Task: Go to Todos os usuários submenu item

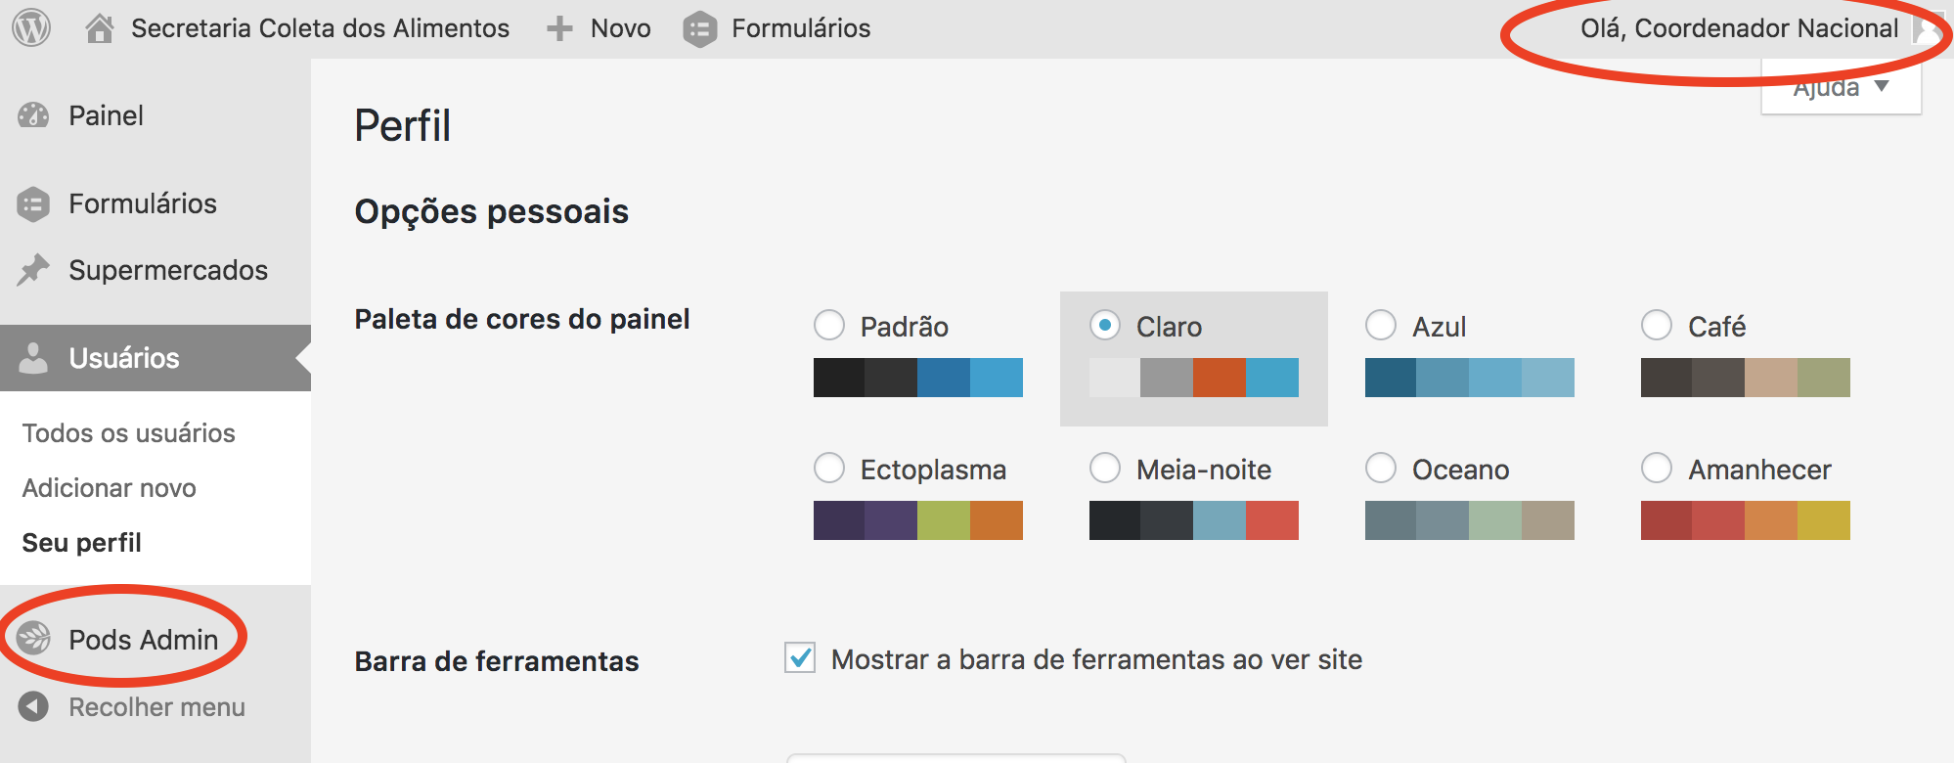Action: pos(129,433)
